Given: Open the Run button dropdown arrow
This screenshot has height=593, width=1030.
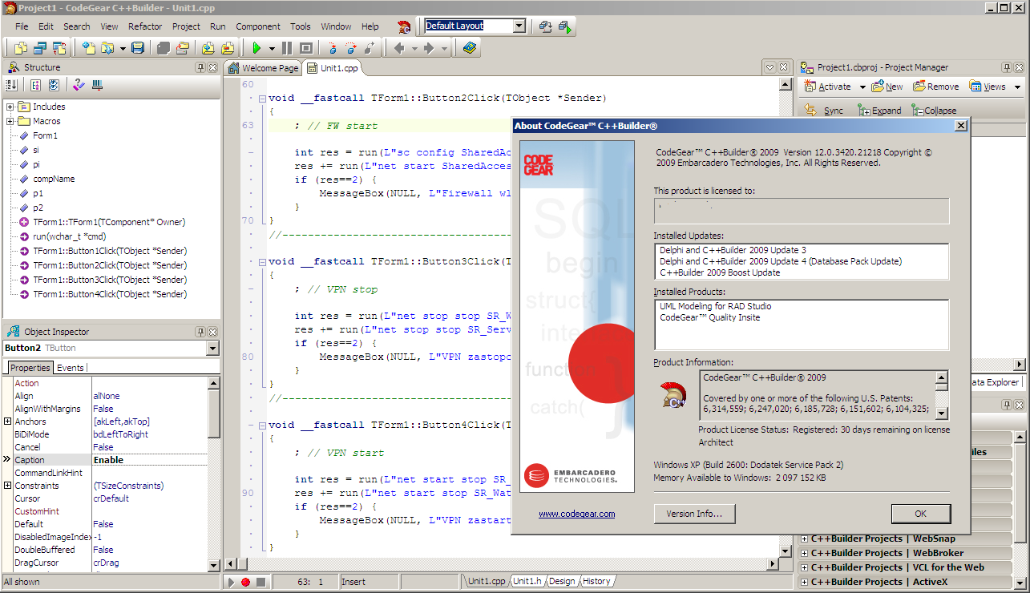Looking at the screenshot, I should click(x=272, y=48).
